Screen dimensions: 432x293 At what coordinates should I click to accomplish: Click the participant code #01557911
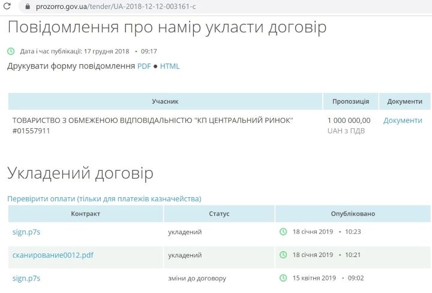(31, 131)
